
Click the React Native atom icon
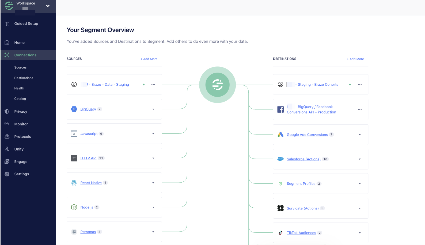coord(74,183)
